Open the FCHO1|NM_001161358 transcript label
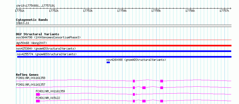This screenshot has width=239, height=104. pos(31,78)
